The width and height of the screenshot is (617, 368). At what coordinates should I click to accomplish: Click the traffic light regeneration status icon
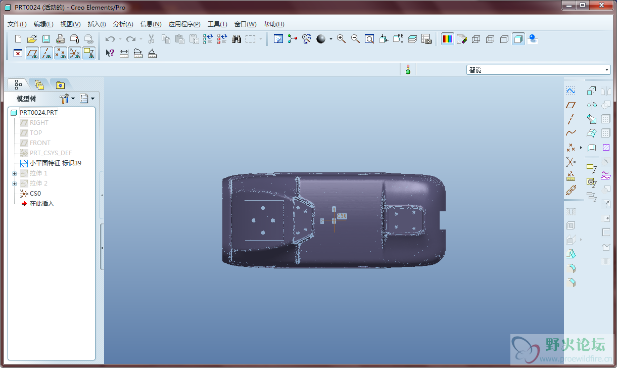tap(408, 70)
